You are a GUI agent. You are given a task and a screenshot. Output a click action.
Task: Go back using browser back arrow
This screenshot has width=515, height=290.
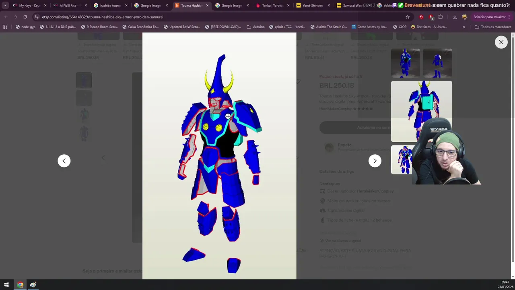click(x=6, y=17)
